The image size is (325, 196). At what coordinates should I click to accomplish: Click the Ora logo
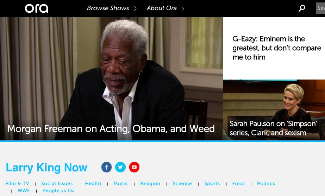(x=37, y=8)
